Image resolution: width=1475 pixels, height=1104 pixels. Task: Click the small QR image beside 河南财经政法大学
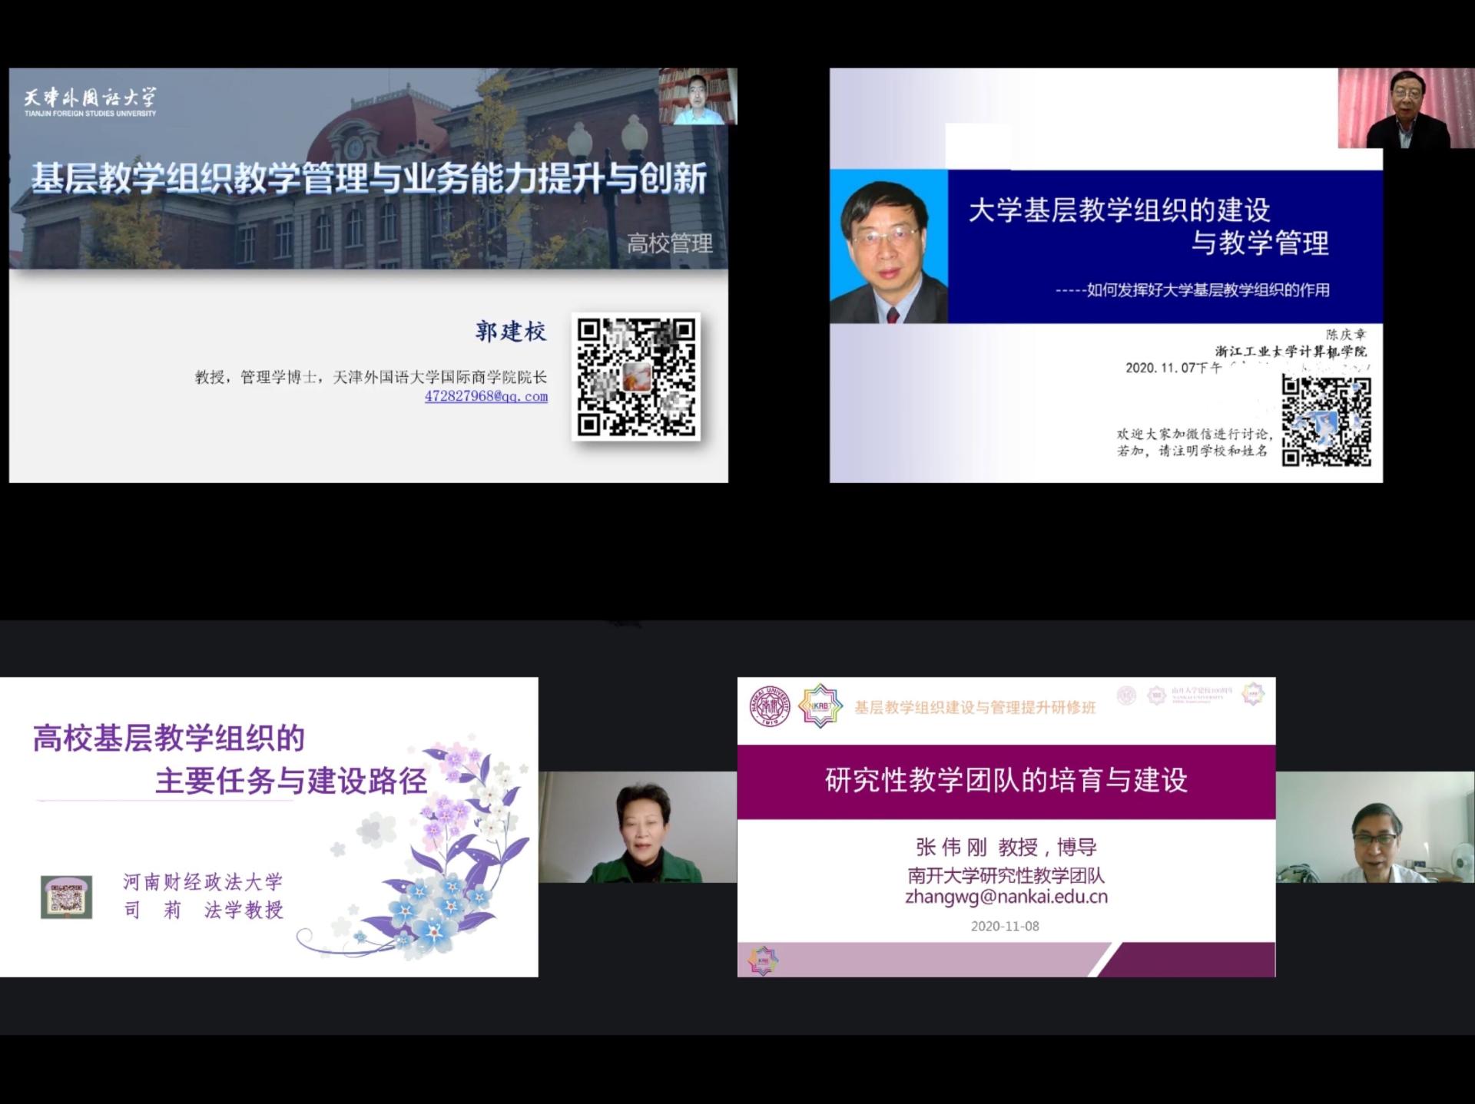tap(67, 897)
